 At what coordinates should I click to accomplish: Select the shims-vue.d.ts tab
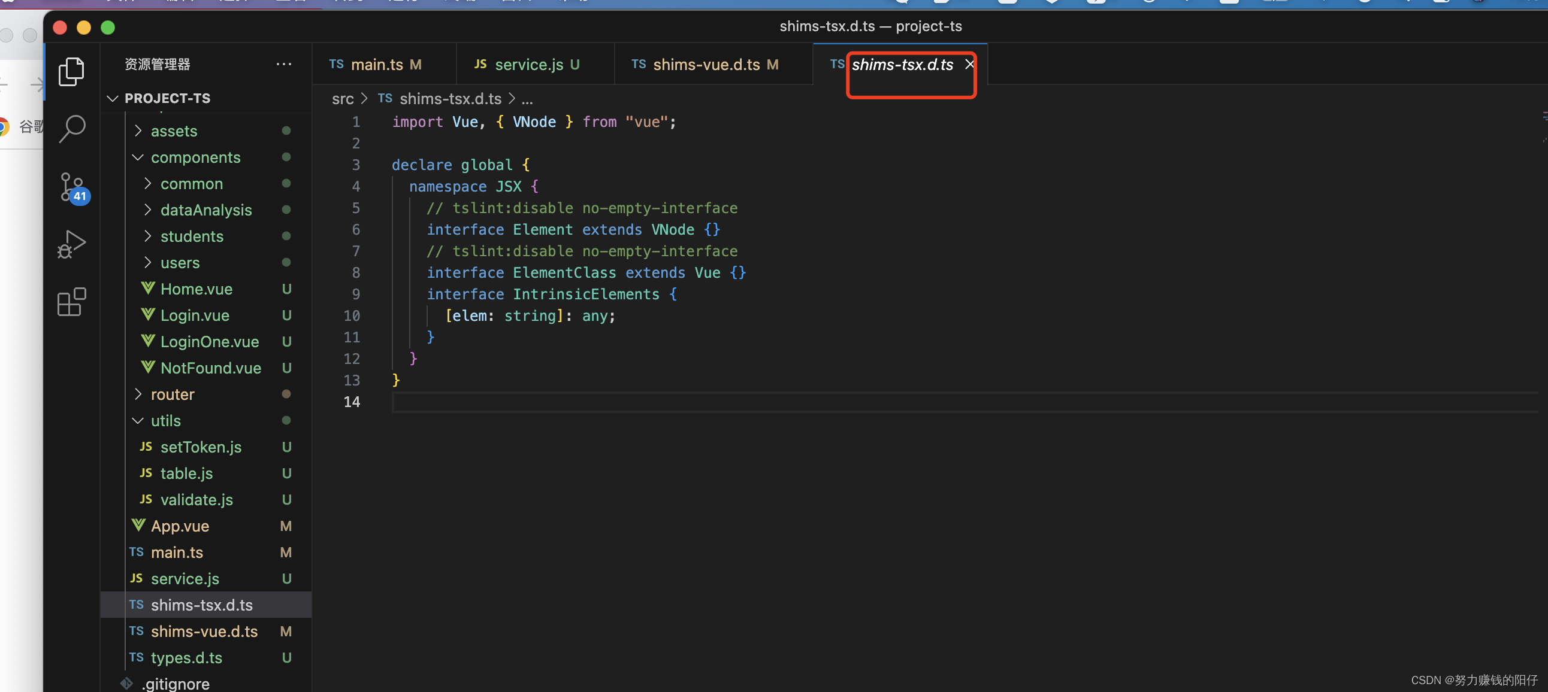[x=706, y=64]
